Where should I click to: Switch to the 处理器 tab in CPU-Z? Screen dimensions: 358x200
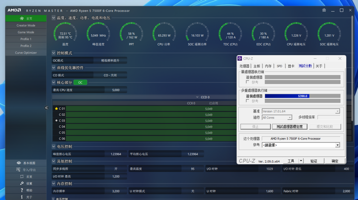245,66
